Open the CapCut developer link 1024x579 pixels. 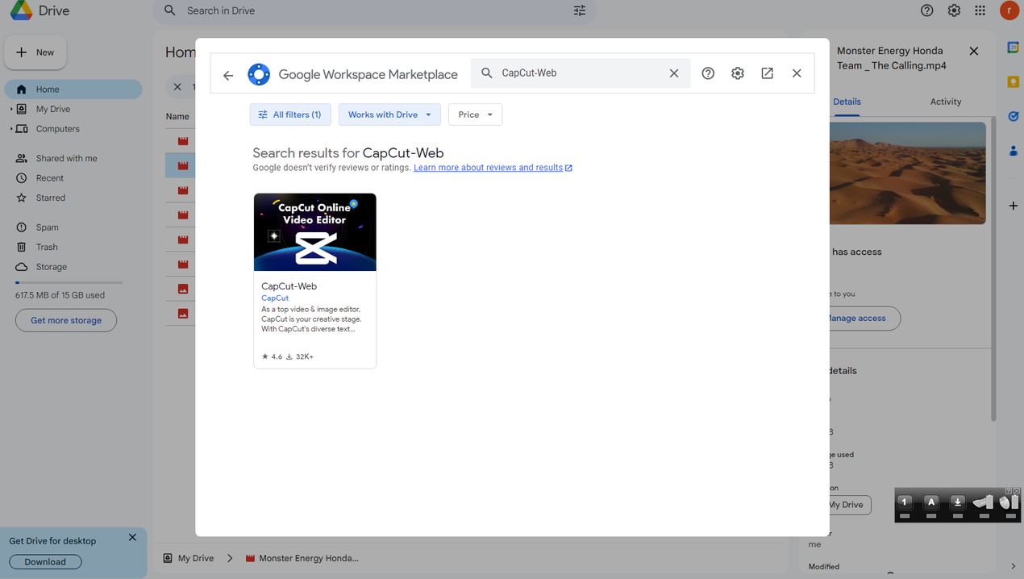275,298
